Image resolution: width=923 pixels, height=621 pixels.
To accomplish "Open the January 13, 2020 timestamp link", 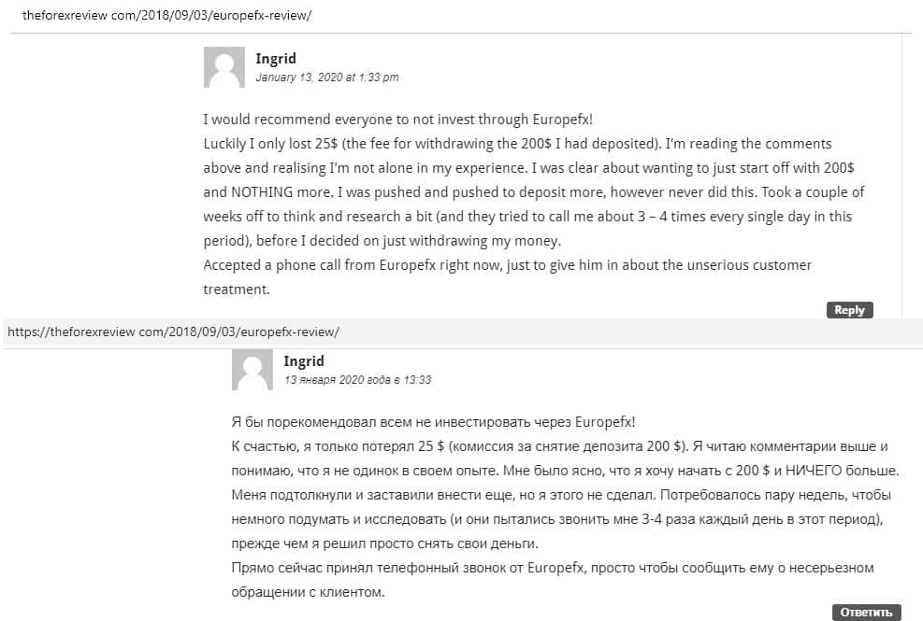I will pyautogui.click(x=327, y=78).
